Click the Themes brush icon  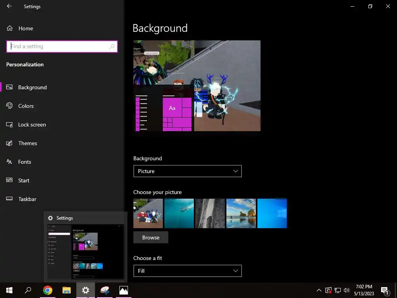(x=9, y=143)
